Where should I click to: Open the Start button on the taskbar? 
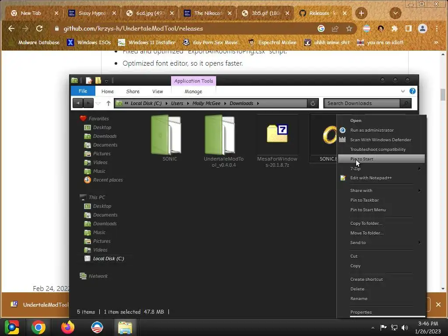coord(11,327)
